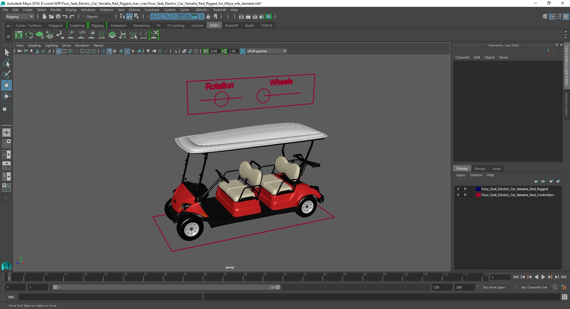Open Render Settings clapperboard with gear
Image resolution: width=570 pixels, height=309 pixels.
(262, 17)
